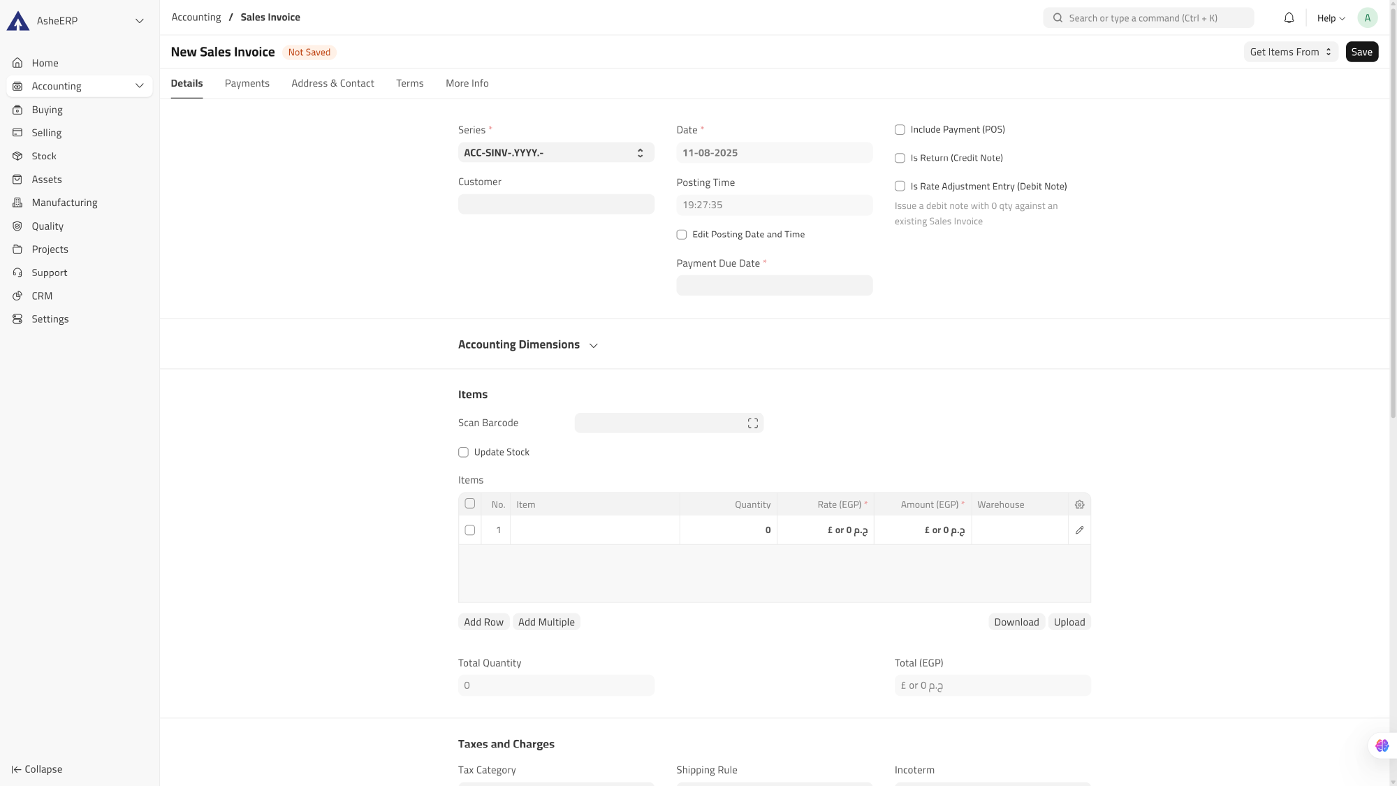Enable Include Payment (POS) checkbox
Screen dimensions: 1397x786
pos(900,130)
